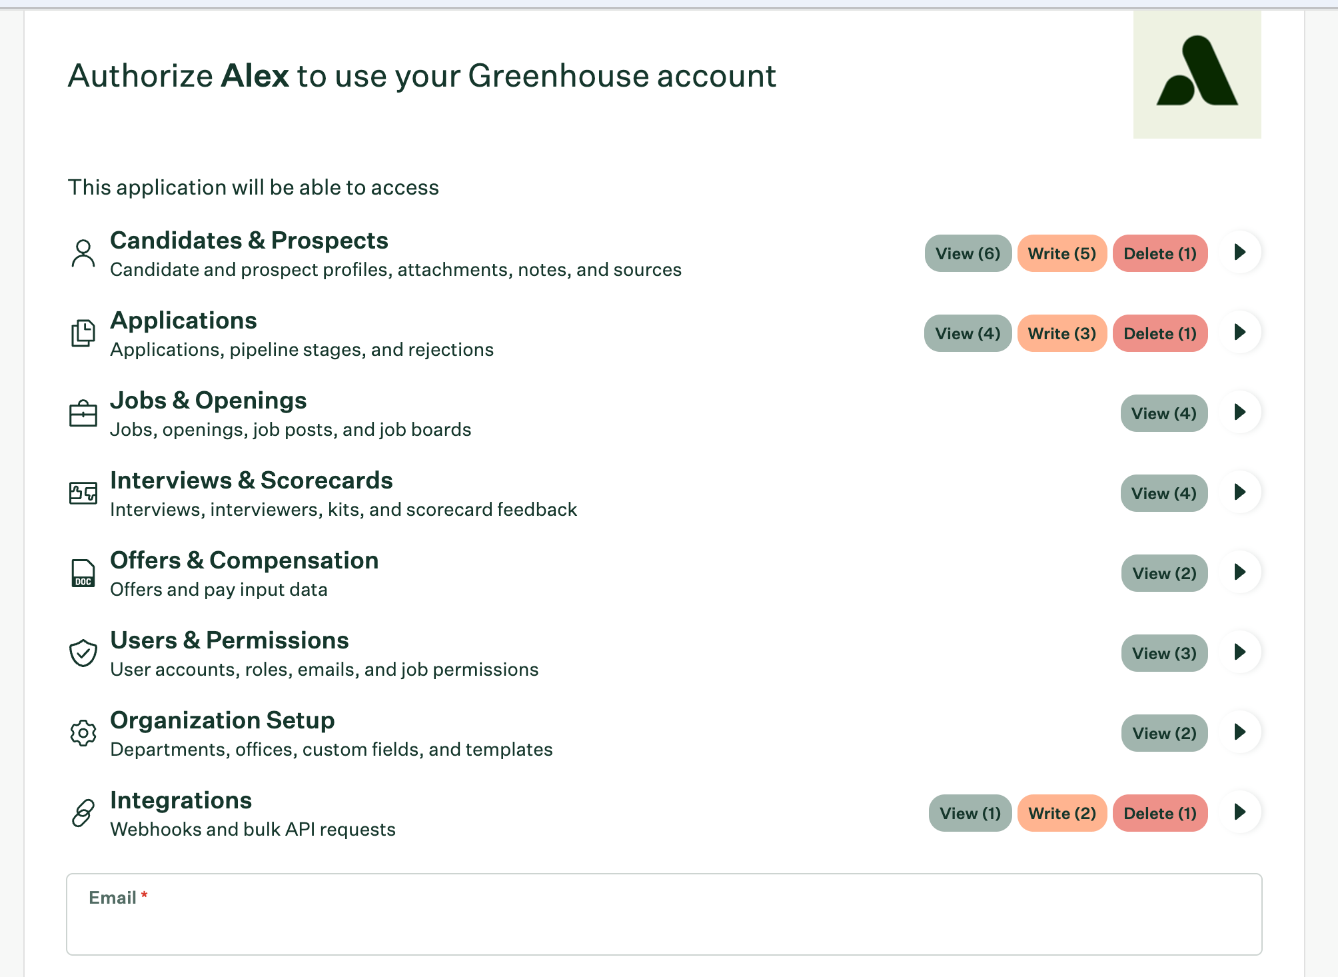Click the Organization Setup heading
1338x977 pixels.
[x=223, y=720]
